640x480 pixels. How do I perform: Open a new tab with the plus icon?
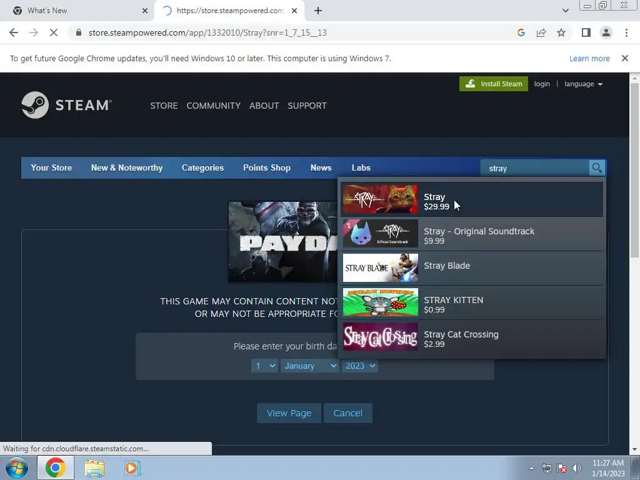pyautogui.click(x=318, y=11)
